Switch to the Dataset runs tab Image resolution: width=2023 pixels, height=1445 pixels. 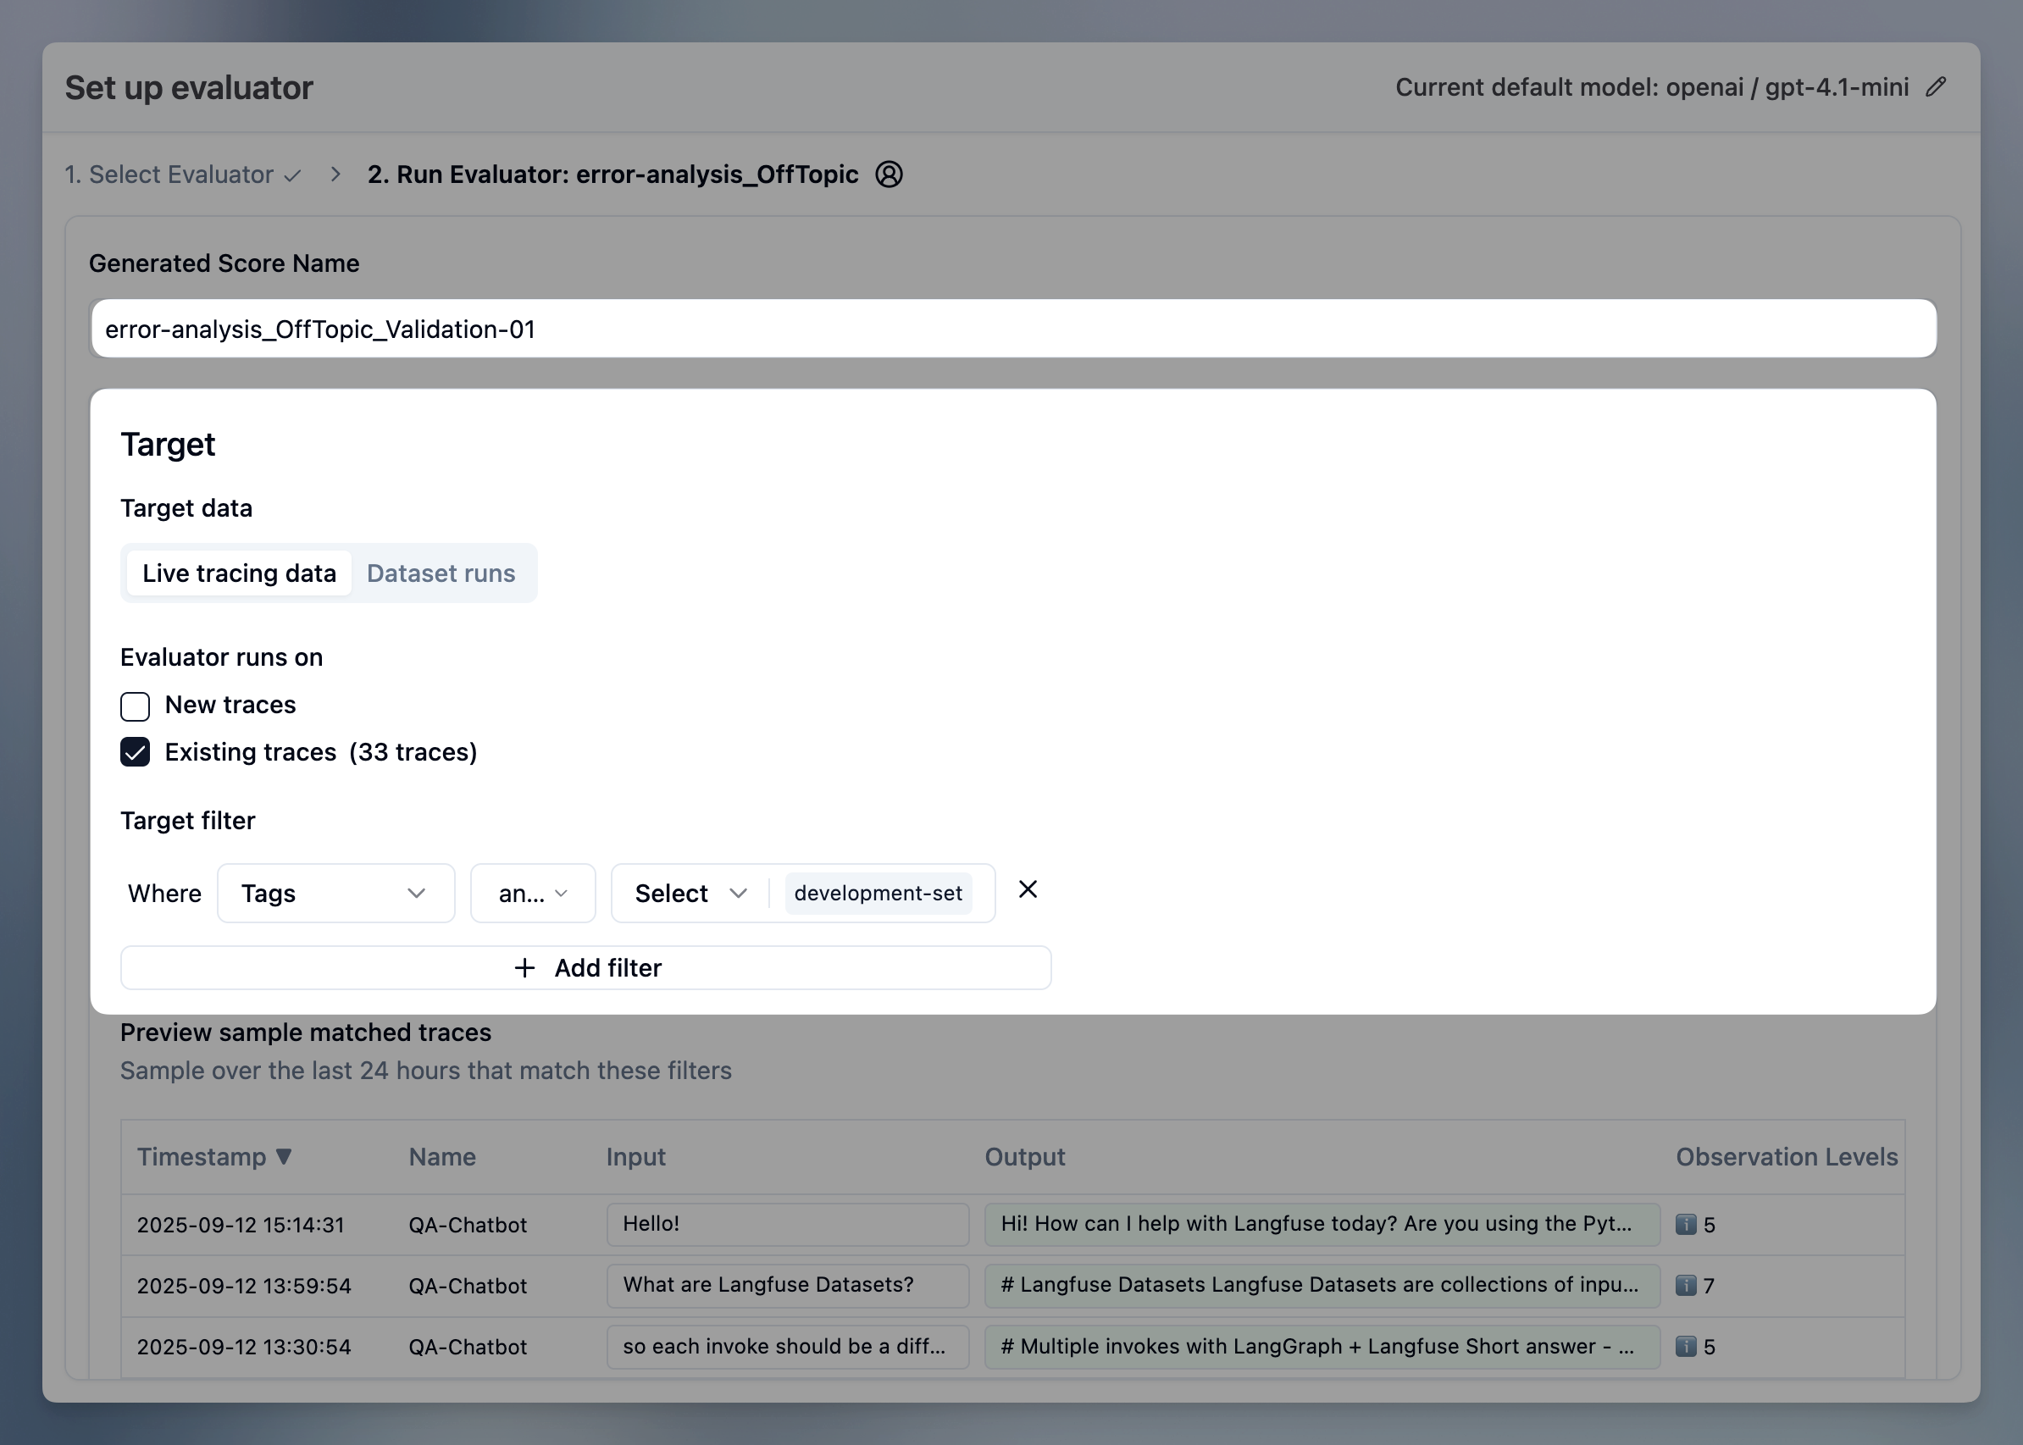(441, 573)
